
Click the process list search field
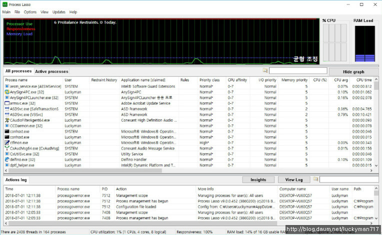pyautogui.click(x=298, y=70)
